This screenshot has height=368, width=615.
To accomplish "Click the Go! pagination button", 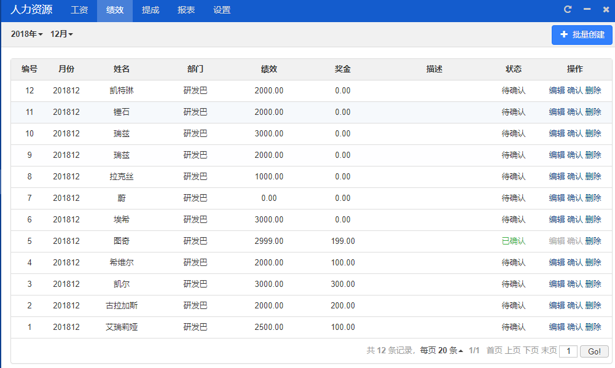I will [x=594, y=351].
